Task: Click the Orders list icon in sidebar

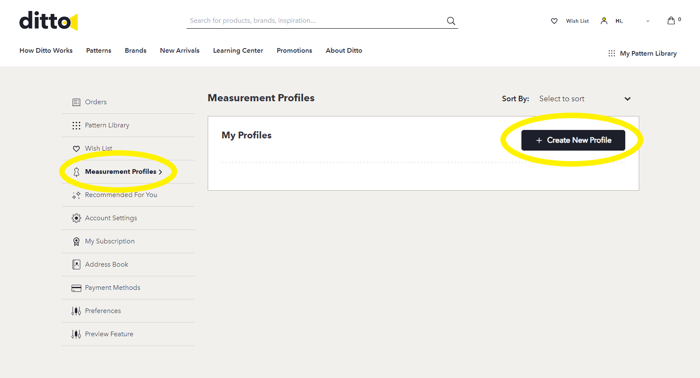Action: tap(76, 102)
